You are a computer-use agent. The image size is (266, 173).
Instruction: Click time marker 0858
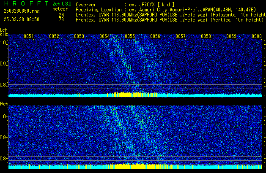[206, 36]
